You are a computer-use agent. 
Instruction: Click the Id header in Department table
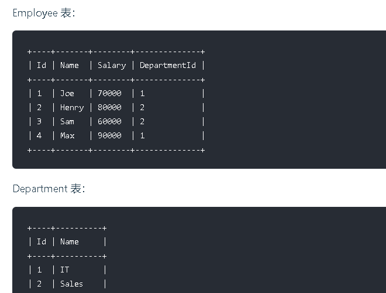(x=42, y=241)
